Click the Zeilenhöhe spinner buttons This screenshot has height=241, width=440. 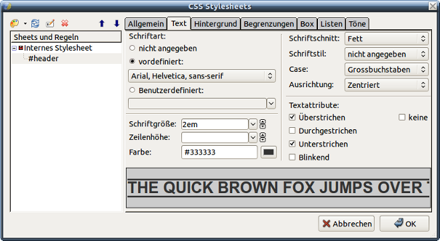(x=263, y=137)
